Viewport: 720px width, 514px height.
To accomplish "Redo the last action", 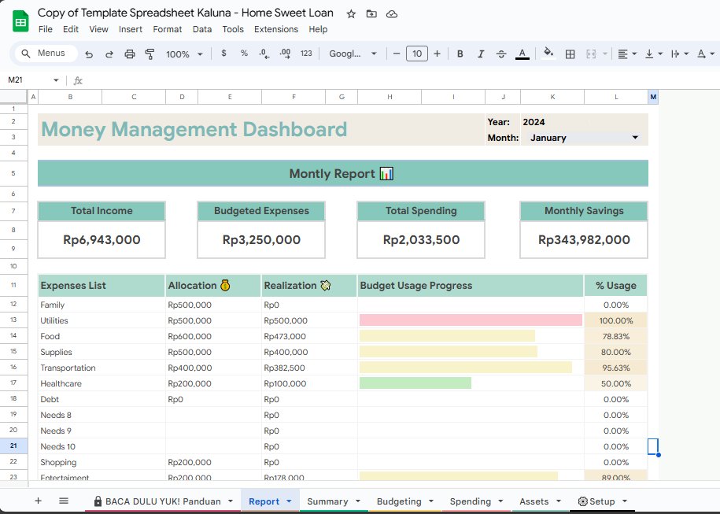I will pyautogui.click(x=109, y=54).
